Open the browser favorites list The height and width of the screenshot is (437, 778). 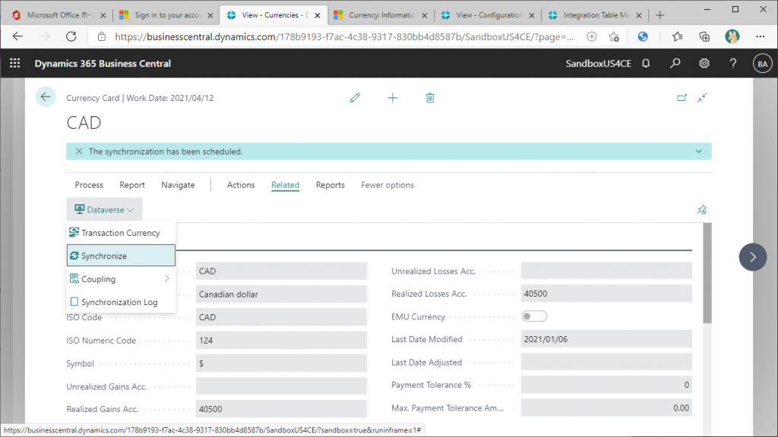tap(677, 36)
